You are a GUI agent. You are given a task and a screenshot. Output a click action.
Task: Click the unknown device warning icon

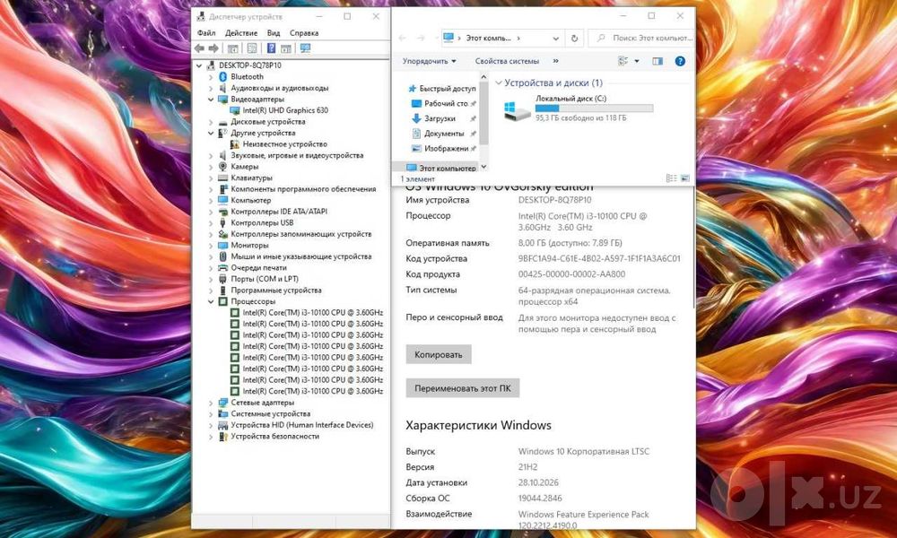coord(234,144)
